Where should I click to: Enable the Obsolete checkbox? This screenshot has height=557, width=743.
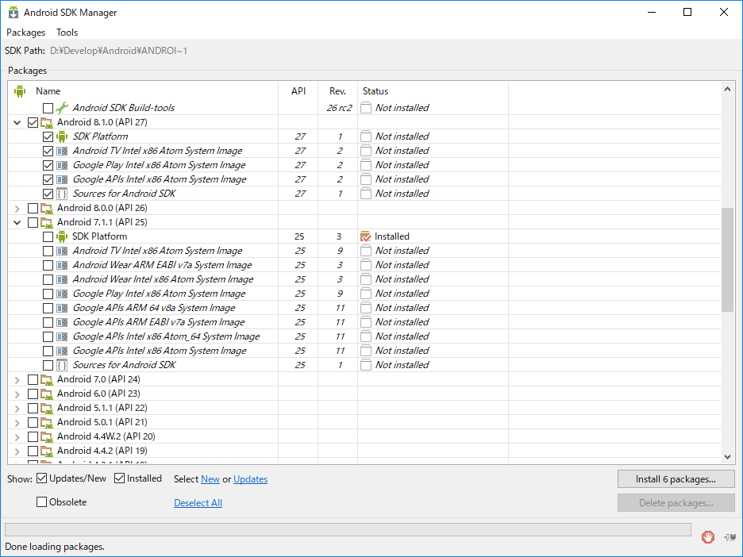coord(42,502)
